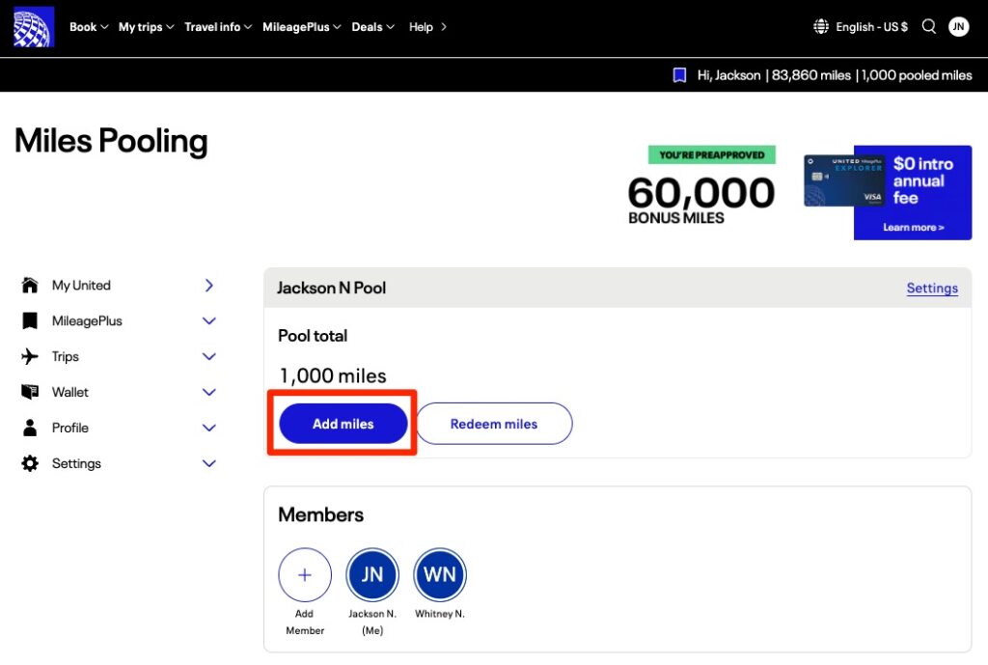Click the globe icon near English - US $
The width and height of the screenshot is (988, 665).
tap(819, 27)
